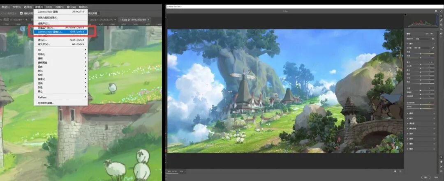Toggle the checkbox in Photoshop options bar
The image size is (444, 181).
pyautogui.click(x=21, y=13)
